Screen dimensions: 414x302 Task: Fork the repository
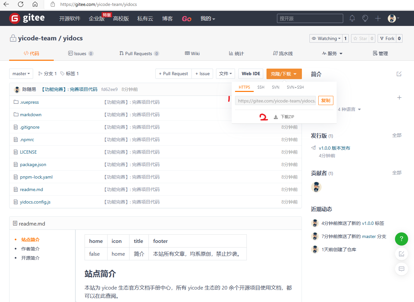pos(387,38)
